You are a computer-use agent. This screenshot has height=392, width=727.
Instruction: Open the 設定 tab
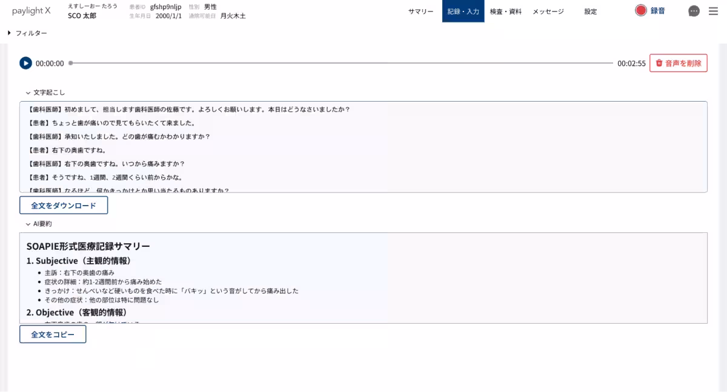point(591,11)
